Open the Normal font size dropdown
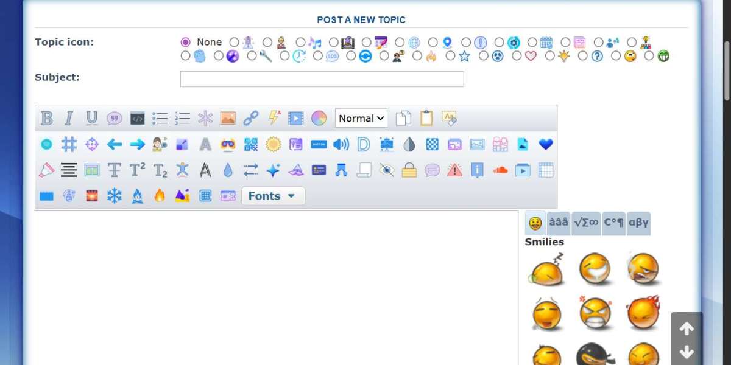The width and height of the screenshot is (731, 365). tap(361, 118)
